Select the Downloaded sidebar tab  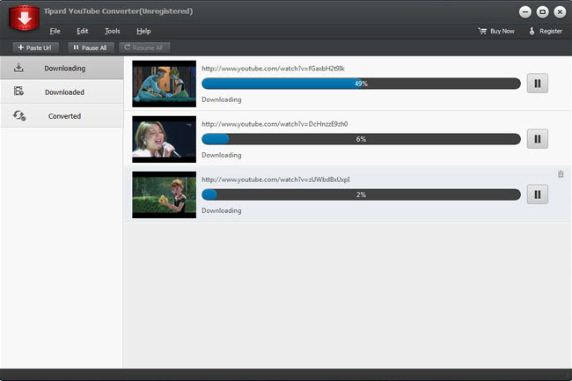coord(62,92)
